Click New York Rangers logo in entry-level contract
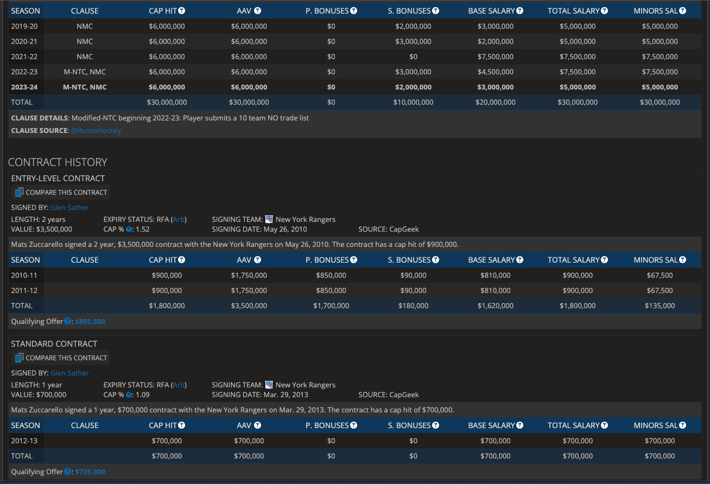The height and width of the screenshot is (484, 710). pyautogui.click(x=269, y=219)
